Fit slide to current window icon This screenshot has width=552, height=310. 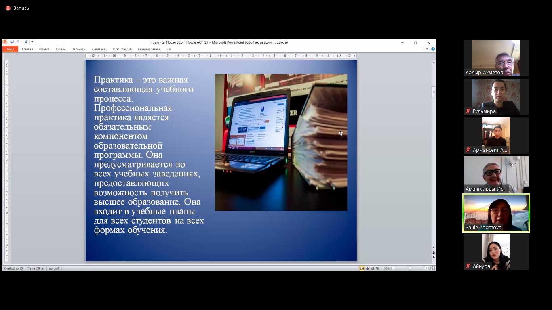point(432,268)
